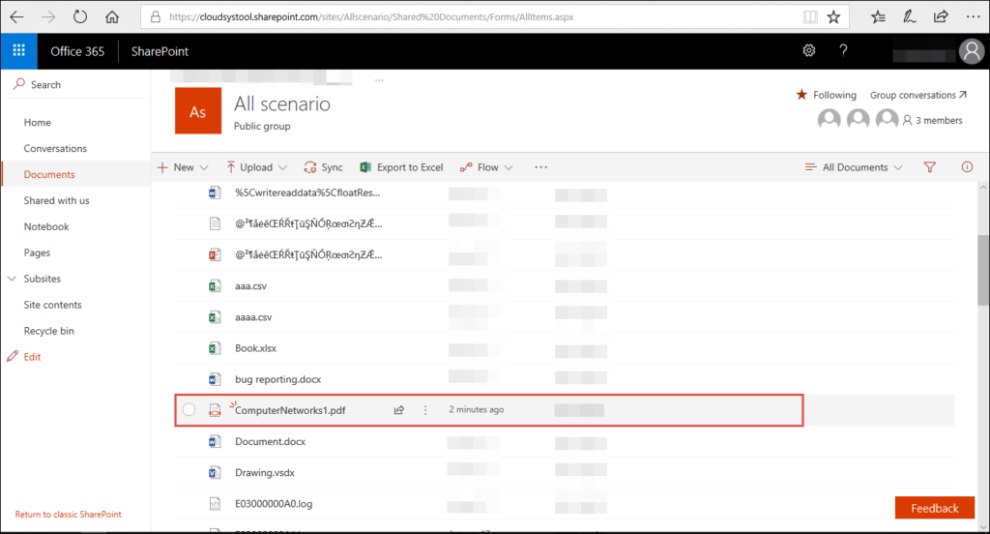Click Export to Excel
Image resolution: width=990 pixels, height=534 pixels.
(401, 167)
